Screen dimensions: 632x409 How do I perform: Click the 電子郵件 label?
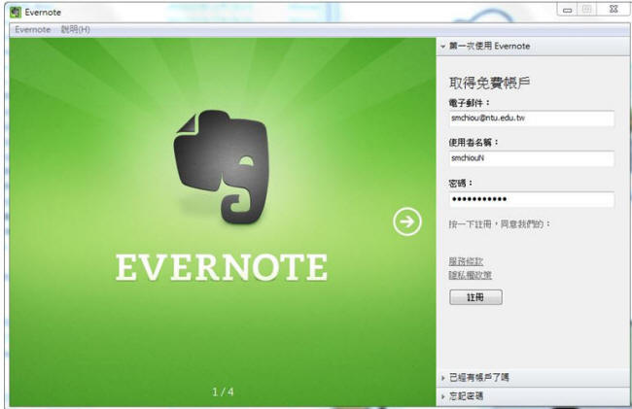[470, 103]
